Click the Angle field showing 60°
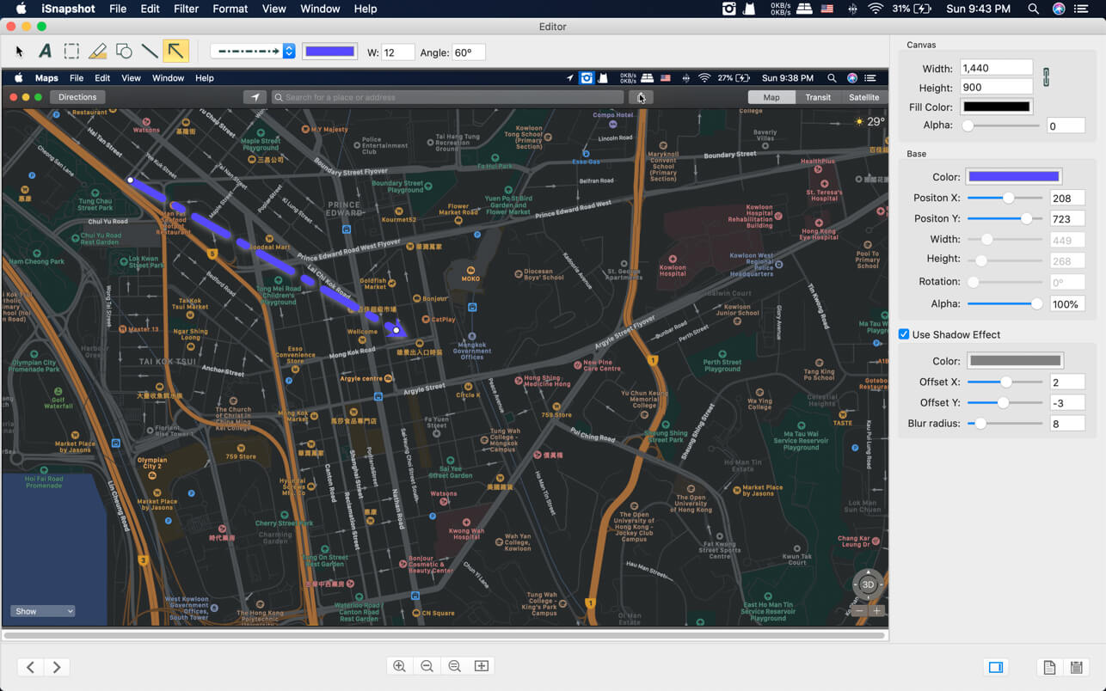Viewport: 1106px width, 691px height. point(468,52)
